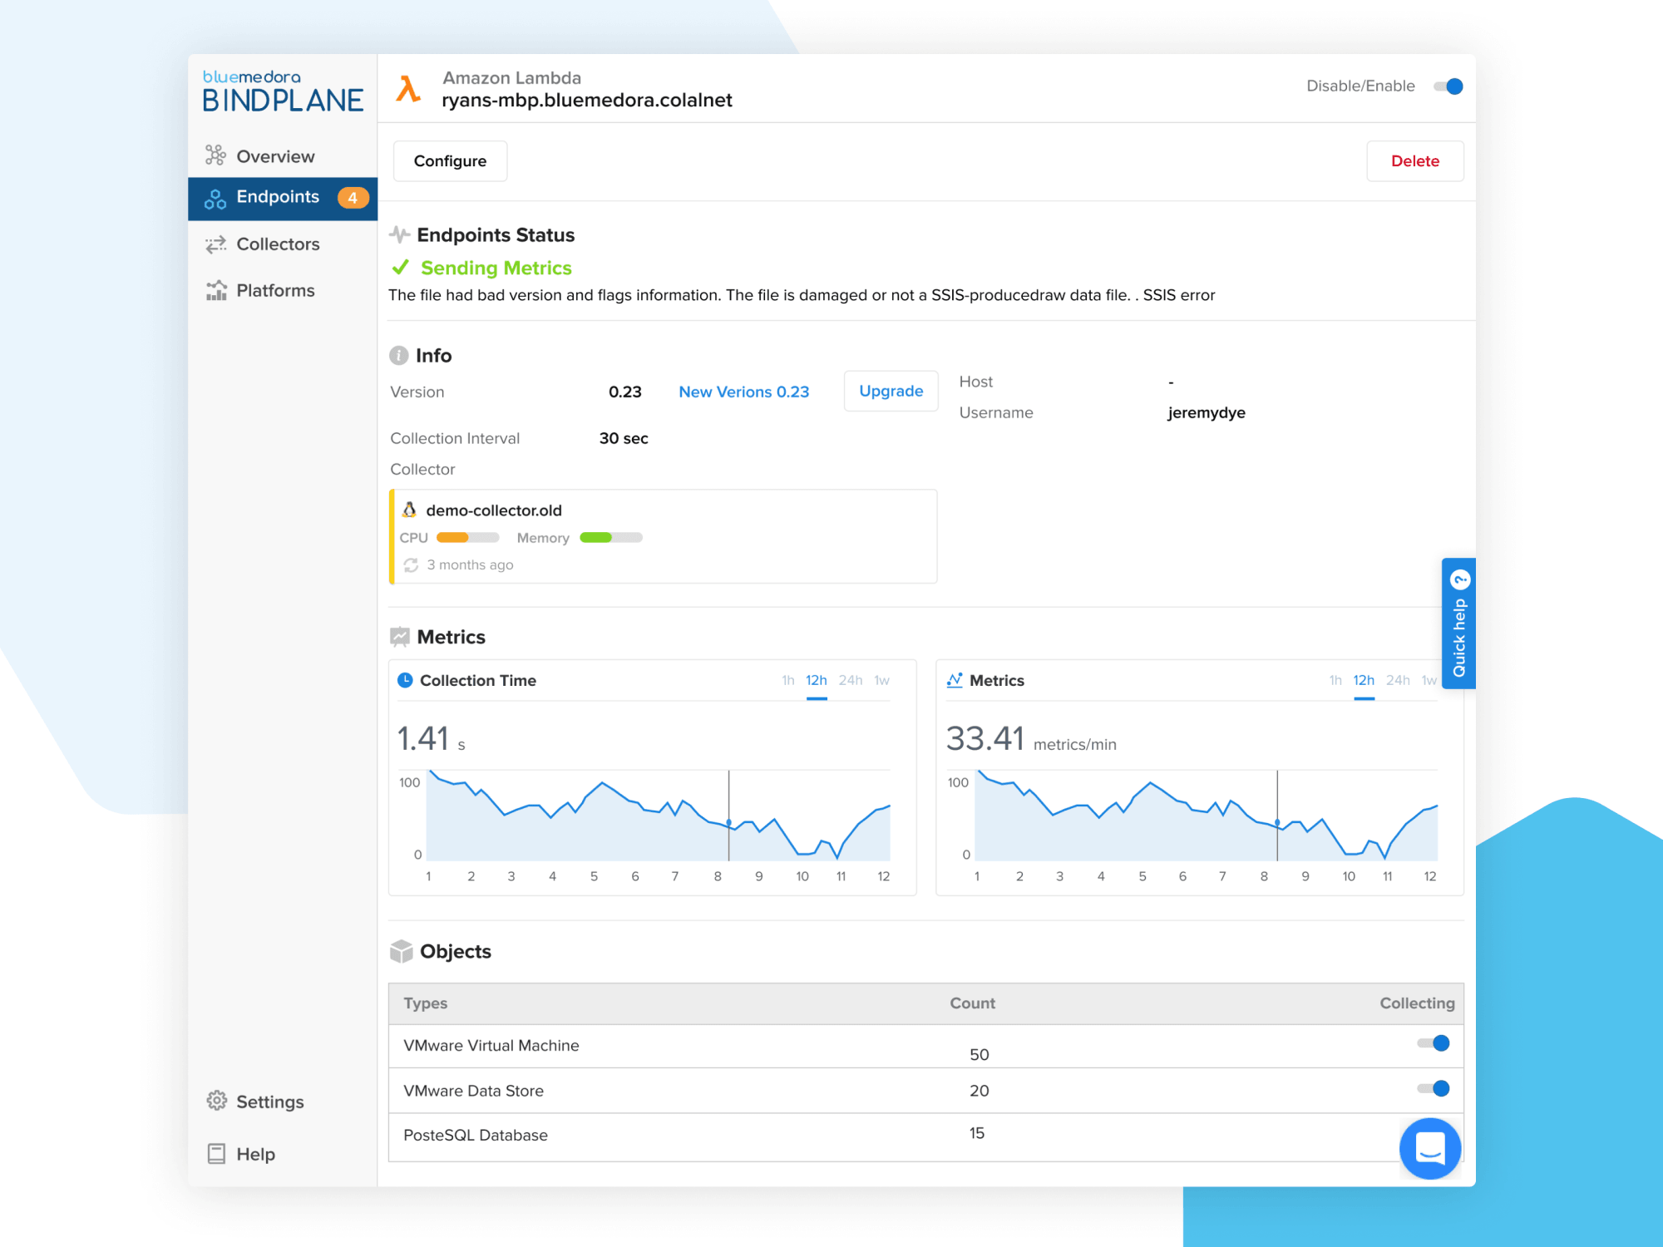The height and width of the screenshot is (1247, 1663).
Task: Select 24h range for Collection Time
Action: tap(850, 680)
